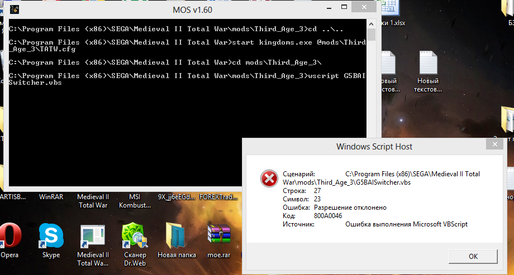514x275 pixels.
Task: Click the script path G5BAISwitcher.vbs in dialog
Action: (x=381, y=178)
